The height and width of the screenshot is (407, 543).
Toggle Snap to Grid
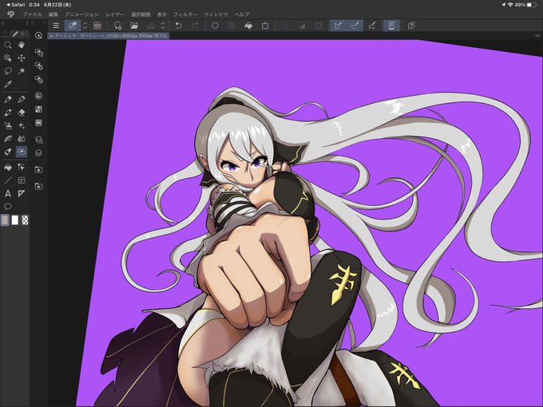tap(372, 26)
